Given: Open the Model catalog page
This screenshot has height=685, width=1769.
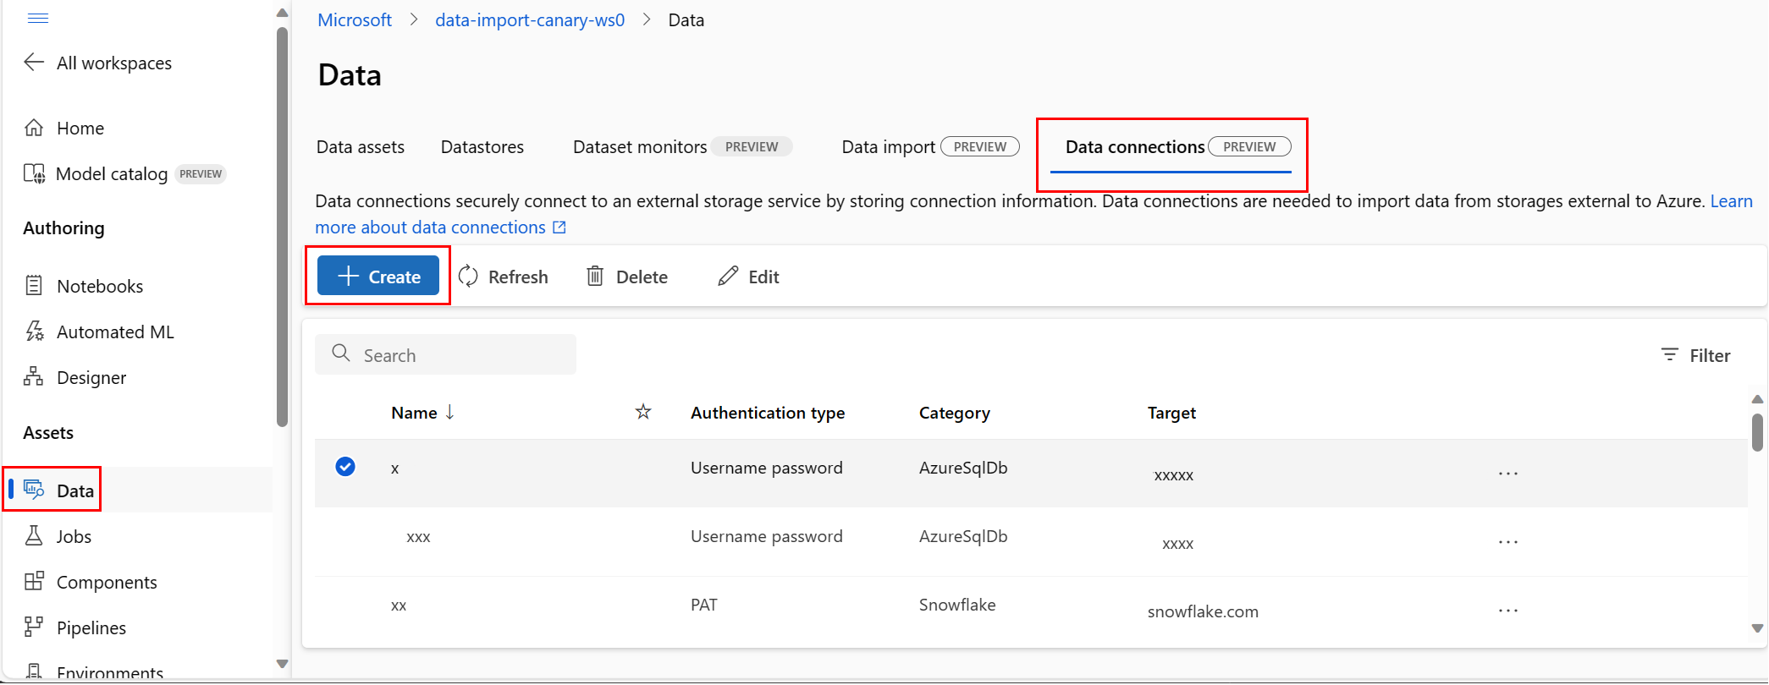Looking at the screenshot, I should [x=111, y=174].
